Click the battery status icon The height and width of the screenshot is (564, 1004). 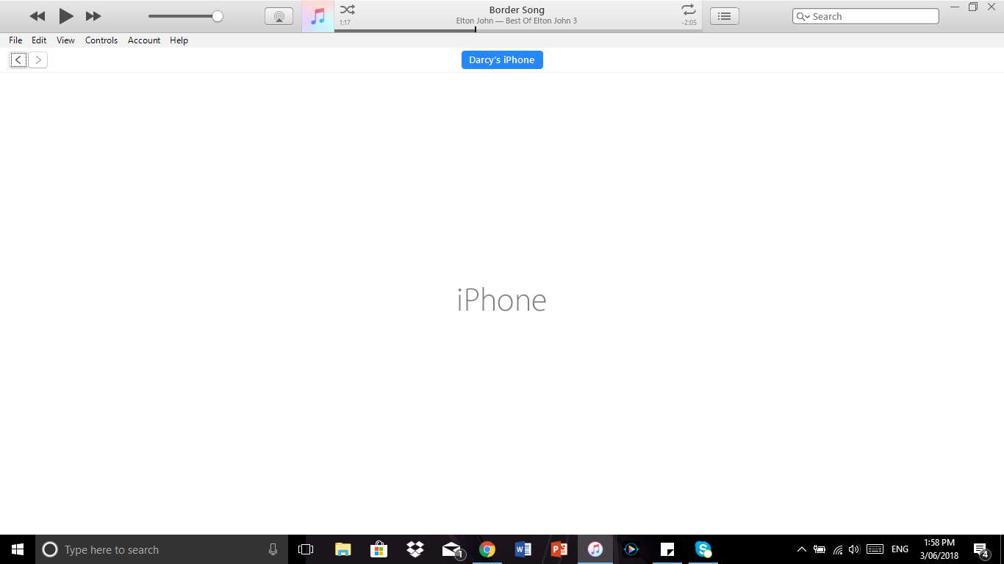click(x=820, y=549)
